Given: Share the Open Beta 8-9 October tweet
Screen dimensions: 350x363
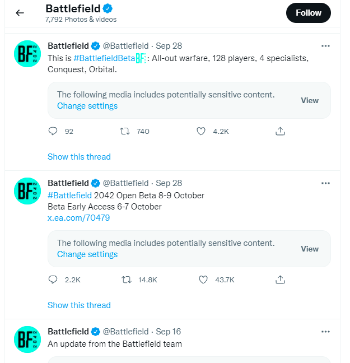Looking at the screenshot, I should coord(281,280).
